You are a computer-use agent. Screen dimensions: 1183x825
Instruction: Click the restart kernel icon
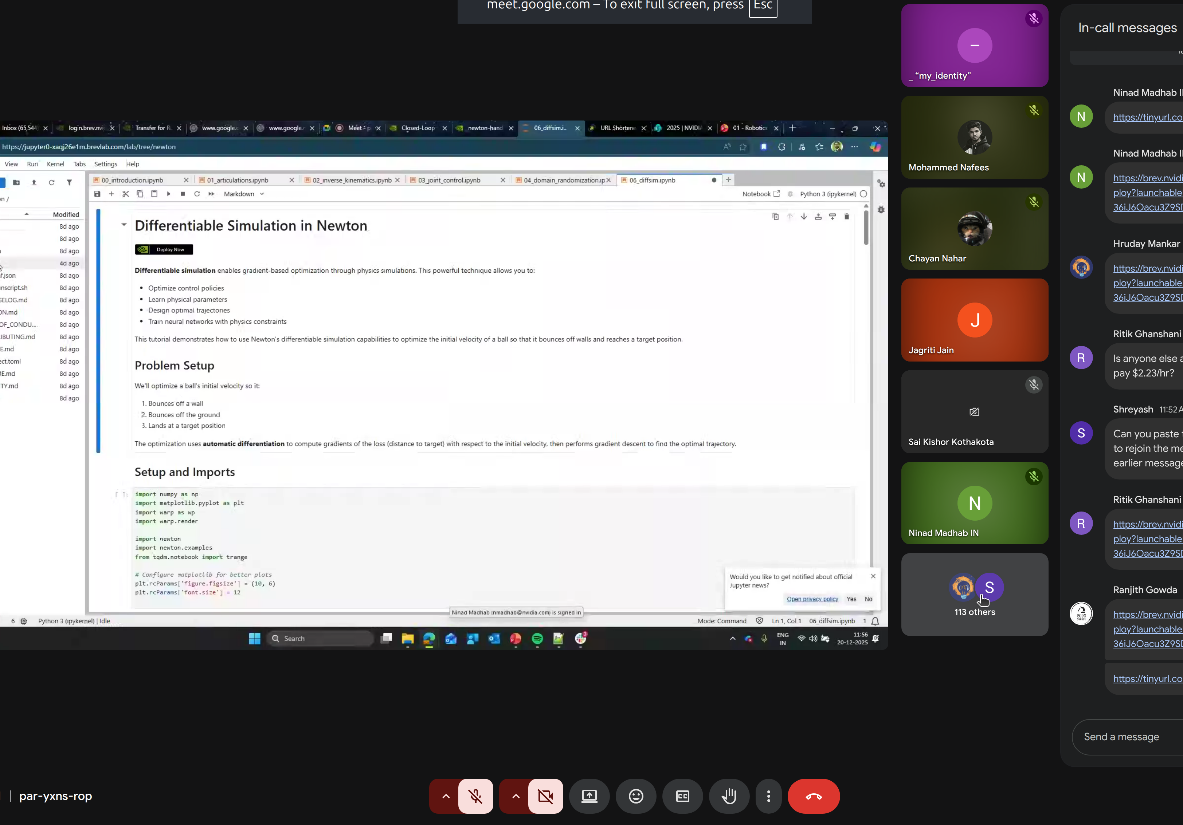pyautogui.click(x=197, y=194)
